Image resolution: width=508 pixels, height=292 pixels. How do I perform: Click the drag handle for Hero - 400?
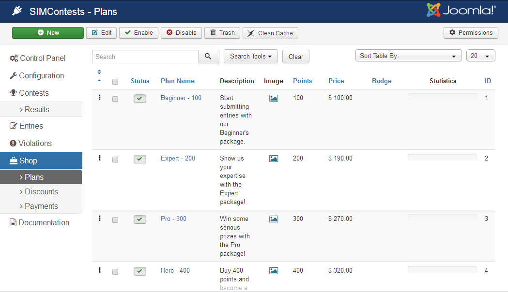(x=99, y=270)
